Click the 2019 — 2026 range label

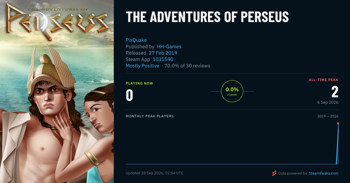[328, 116]
